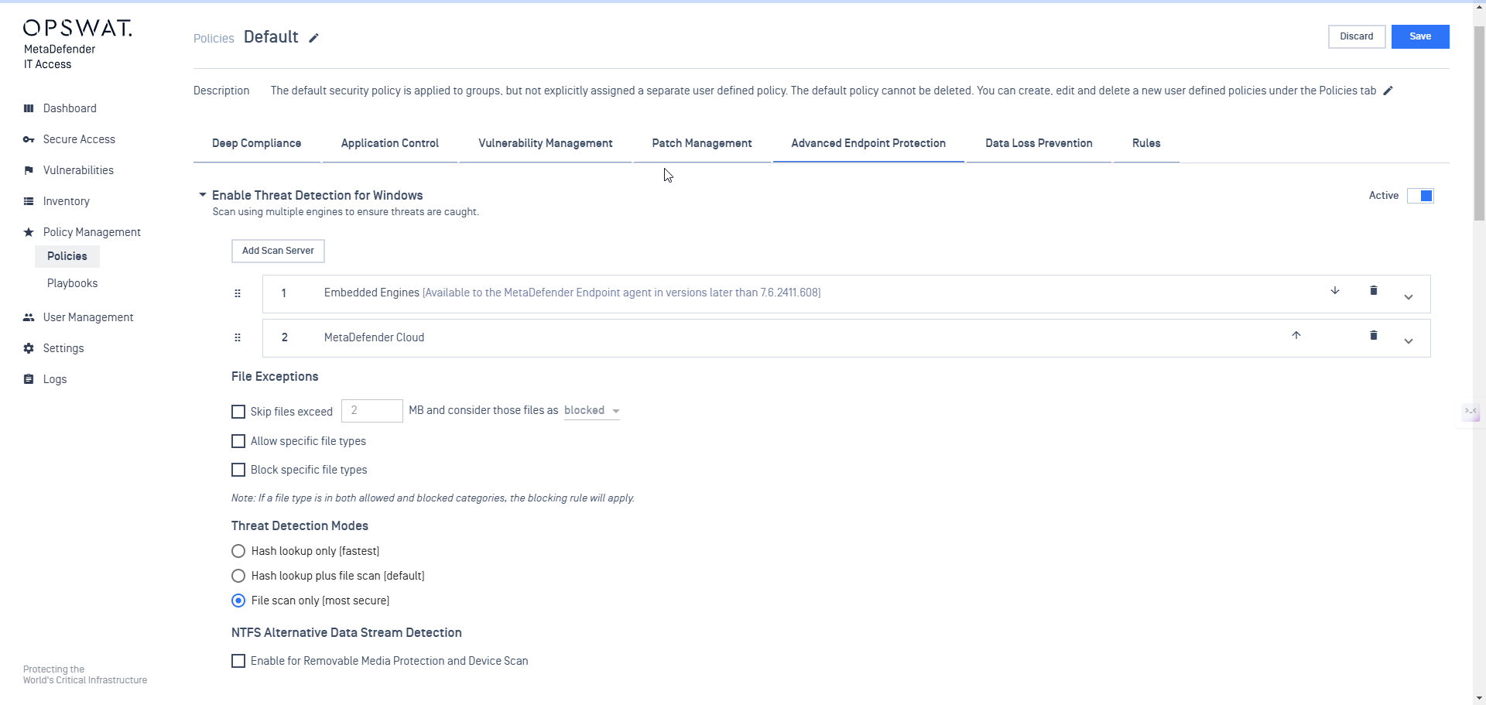Open the Data Loss Prevention tab
Viewport: 1486px width, 705px height.
1039,144
